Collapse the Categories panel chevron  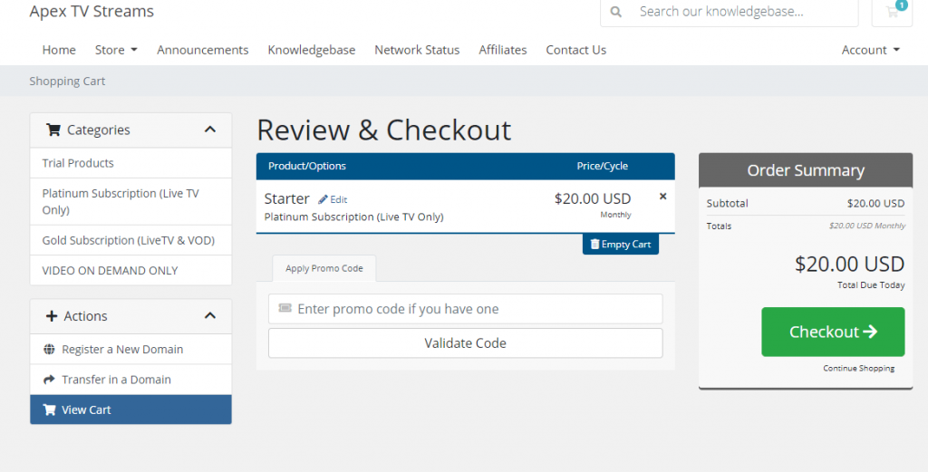click(210, 130)
